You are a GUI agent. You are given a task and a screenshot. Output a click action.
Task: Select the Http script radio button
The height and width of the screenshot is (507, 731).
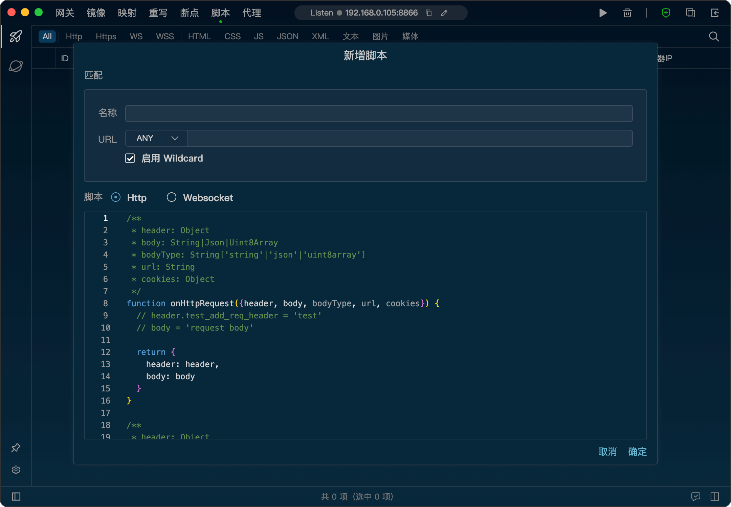tap(116, 197)
